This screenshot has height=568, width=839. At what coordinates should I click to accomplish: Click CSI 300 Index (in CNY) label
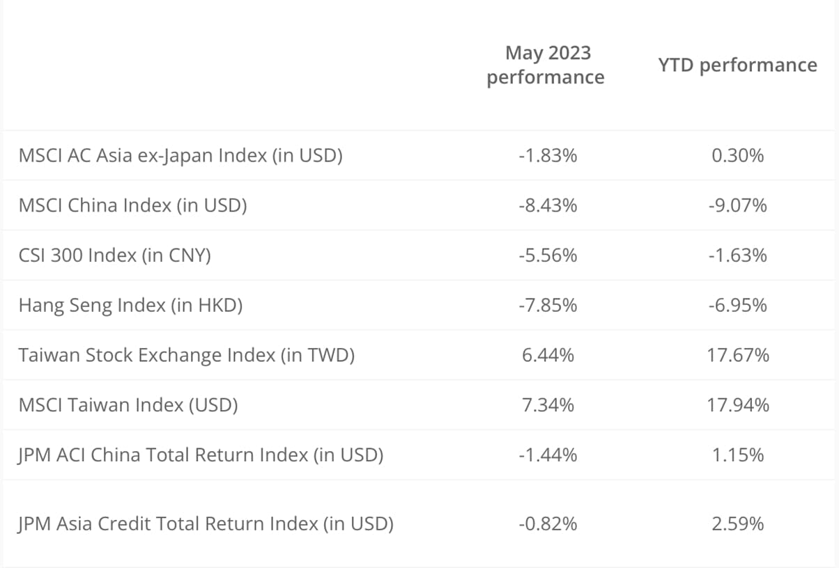click(x=114, y=255)
